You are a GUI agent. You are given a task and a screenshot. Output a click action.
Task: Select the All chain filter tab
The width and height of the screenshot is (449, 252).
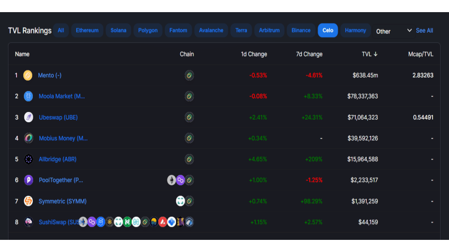pyautogui.click(x=61, y=30)
